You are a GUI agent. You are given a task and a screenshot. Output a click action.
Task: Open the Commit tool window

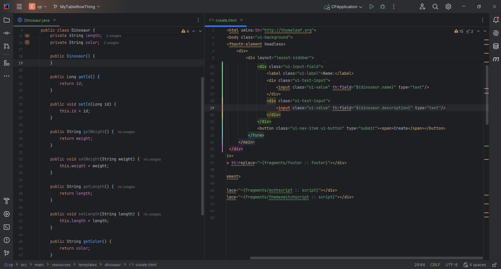click(x=7, y=33)
